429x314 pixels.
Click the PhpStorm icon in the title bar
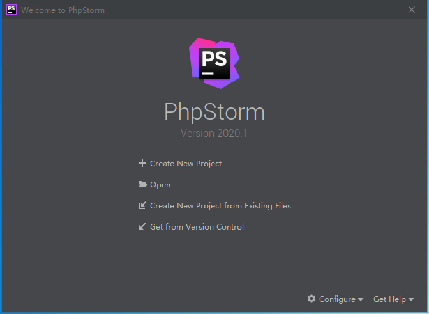[x=11, y=10]
